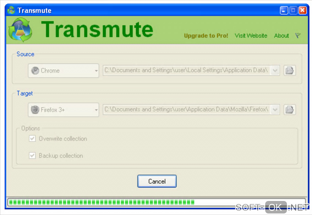Viewport: 312px width, 215px height.
Task: Close the Transmute window
Action: [x=303, y=10]
